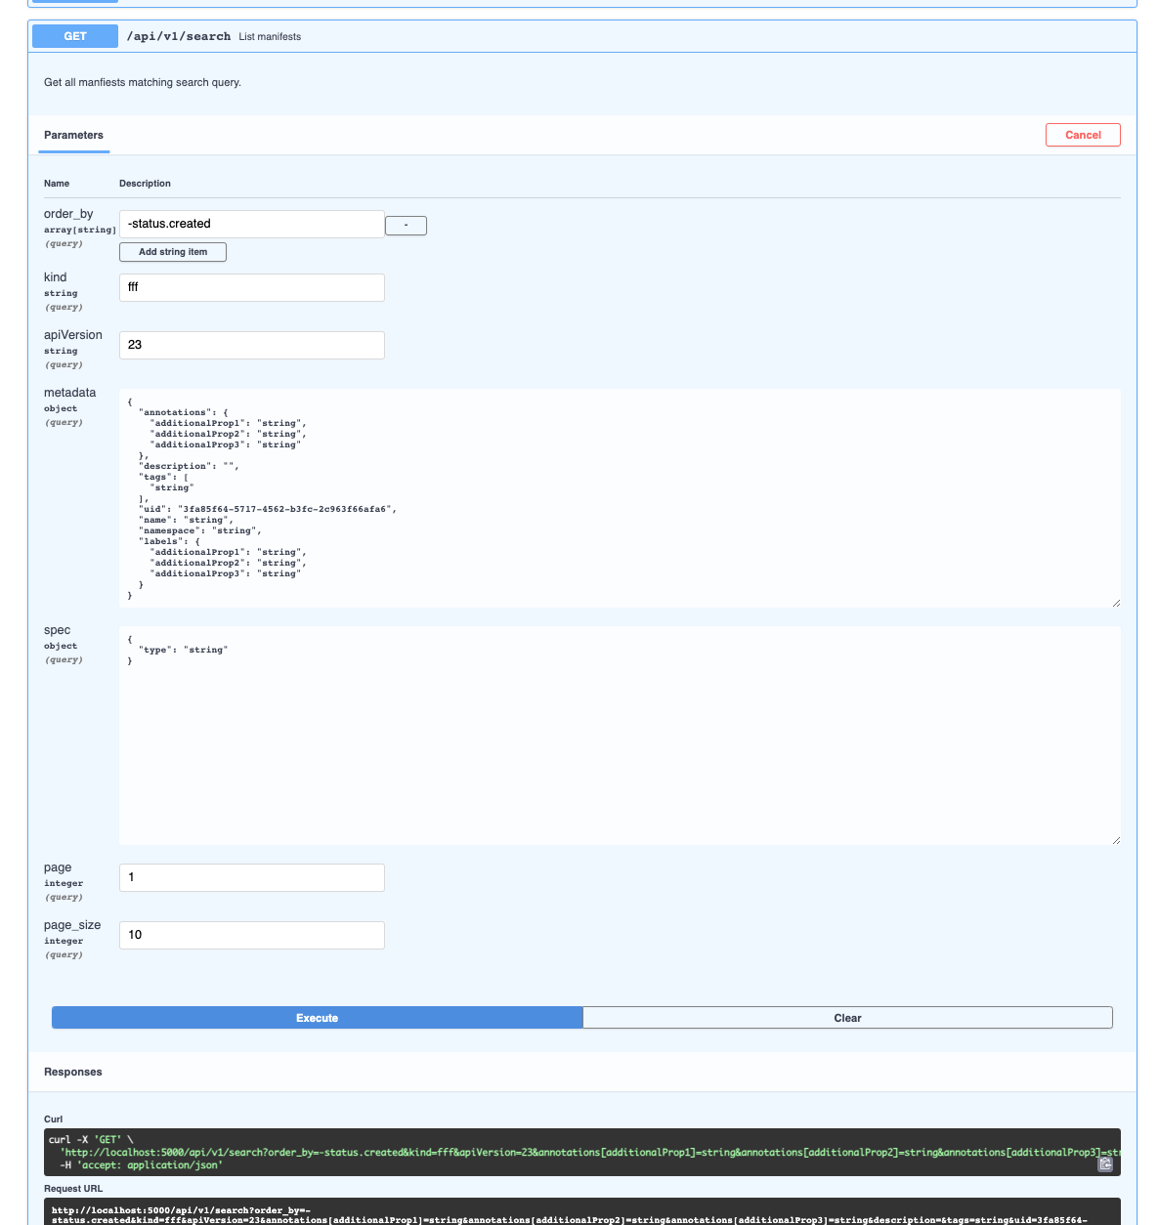Click the metadata parameter name
This screenshot has height=1225, width=1158.
coord(69,393)
